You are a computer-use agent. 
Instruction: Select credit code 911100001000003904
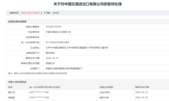click(x=57, y=42)
